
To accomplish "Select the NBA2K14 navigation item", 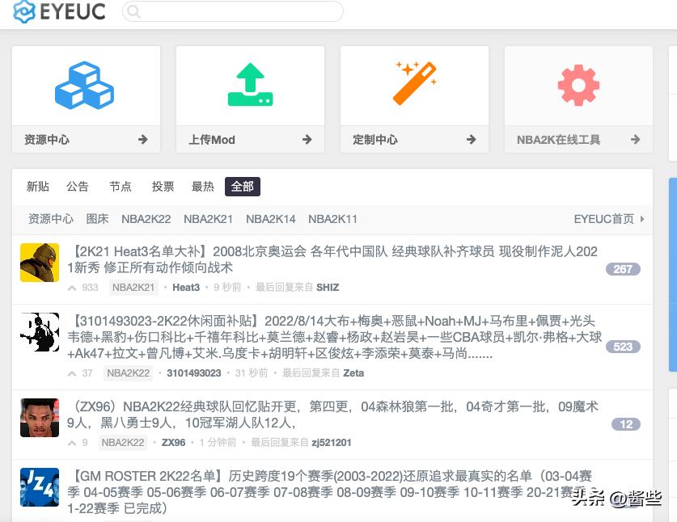I will (x=270, y=218).
